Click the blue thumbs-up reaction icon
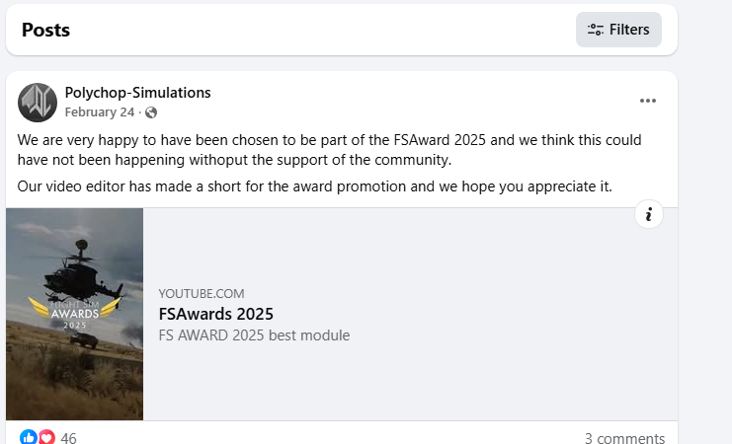The image size is (732, 444). pyautogui.click(x=29, y=437)
